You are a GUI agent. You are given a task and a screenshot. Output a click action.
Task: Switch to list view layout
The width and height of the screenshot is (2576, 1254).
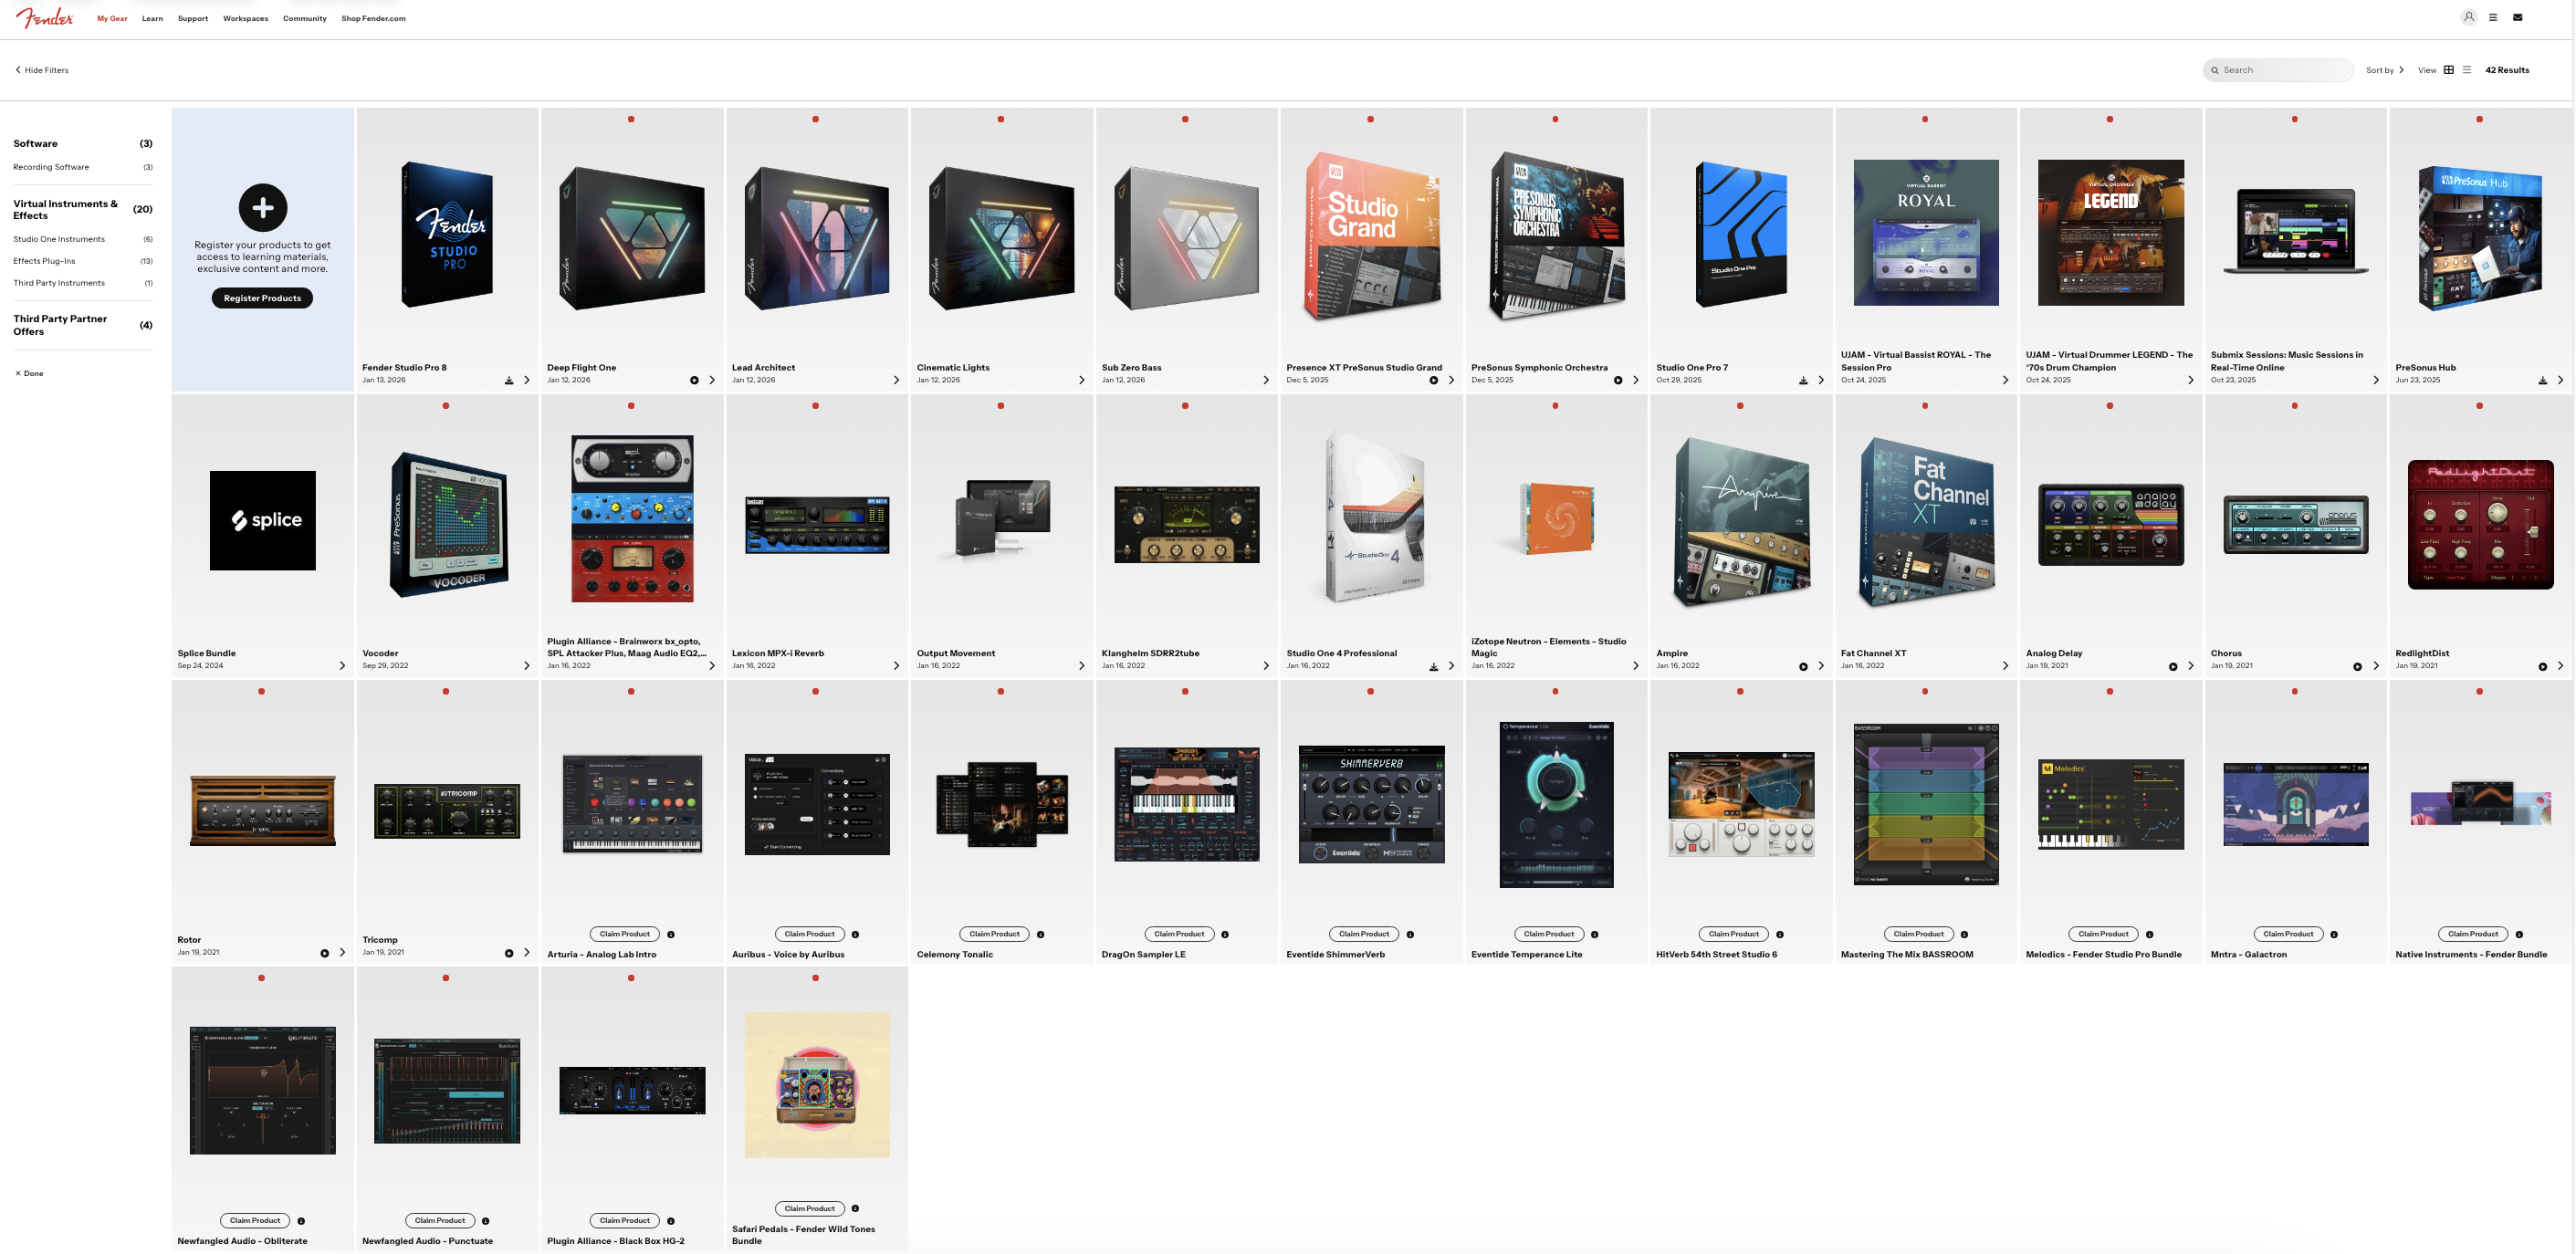(x=2466, y=70)
